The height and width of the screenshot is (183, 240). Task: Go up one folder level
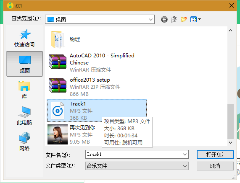click(x=174, y=19)
